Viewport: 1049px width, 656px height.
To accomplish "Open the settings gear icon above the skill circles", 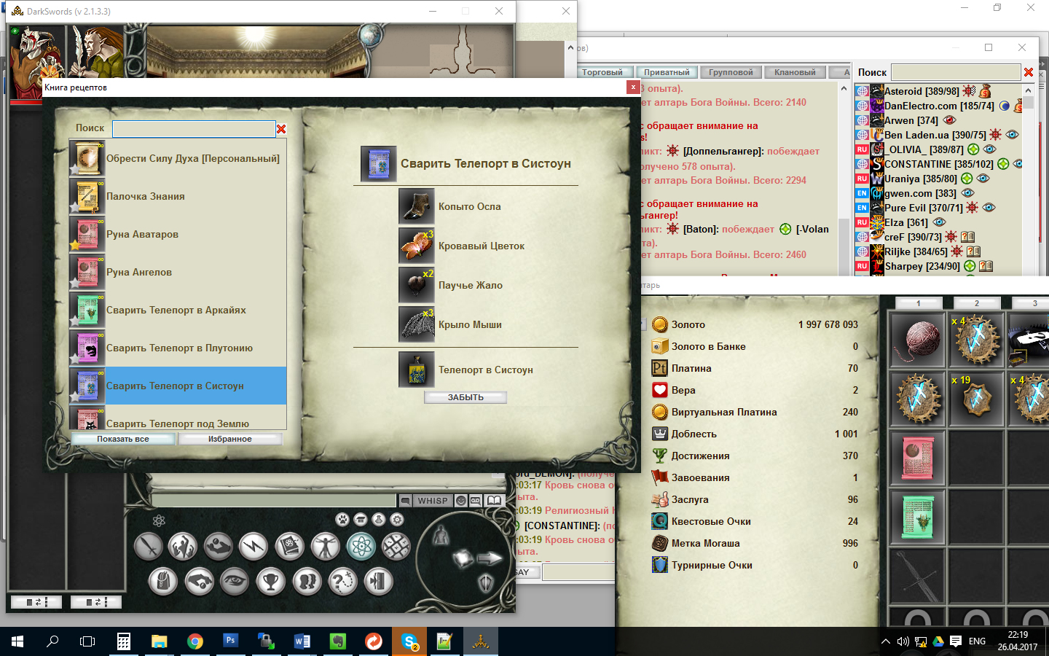I will click(x=396, y=520).
